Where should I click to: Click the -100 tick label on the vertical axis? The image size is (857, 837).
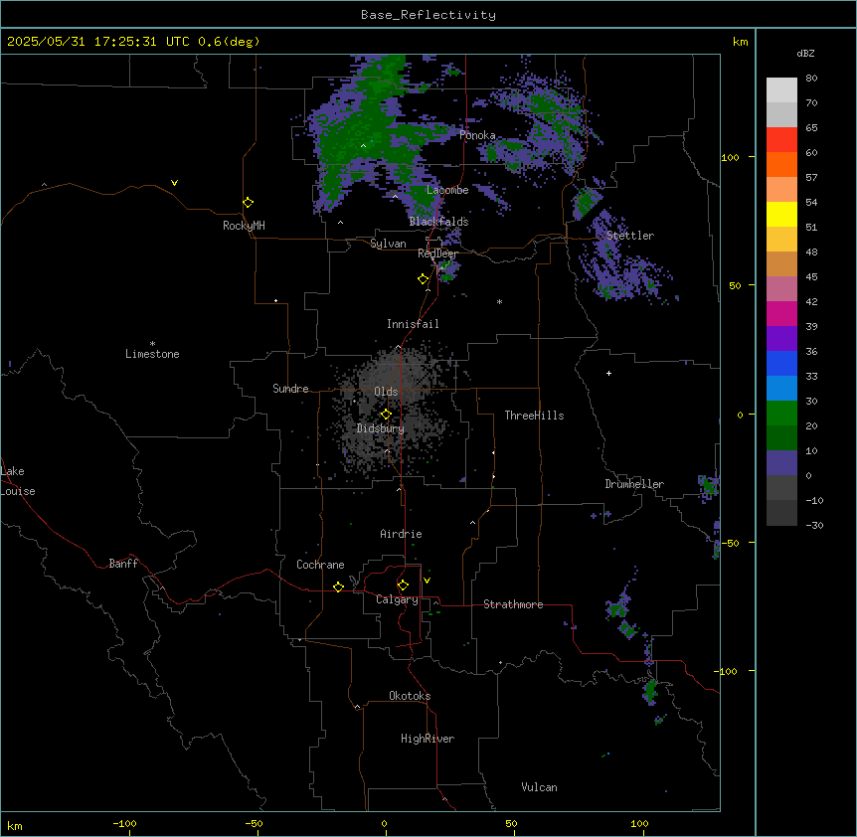727,671
